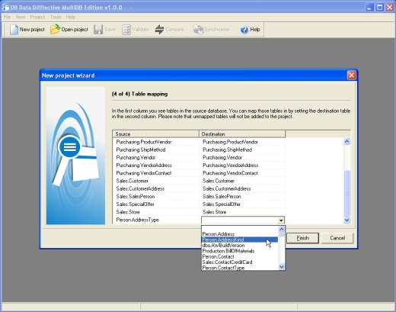Select the Sales.SalesPerson source row
Image resolution: width=396 pixels, height=312 pixels.
[x=156, y=196]
